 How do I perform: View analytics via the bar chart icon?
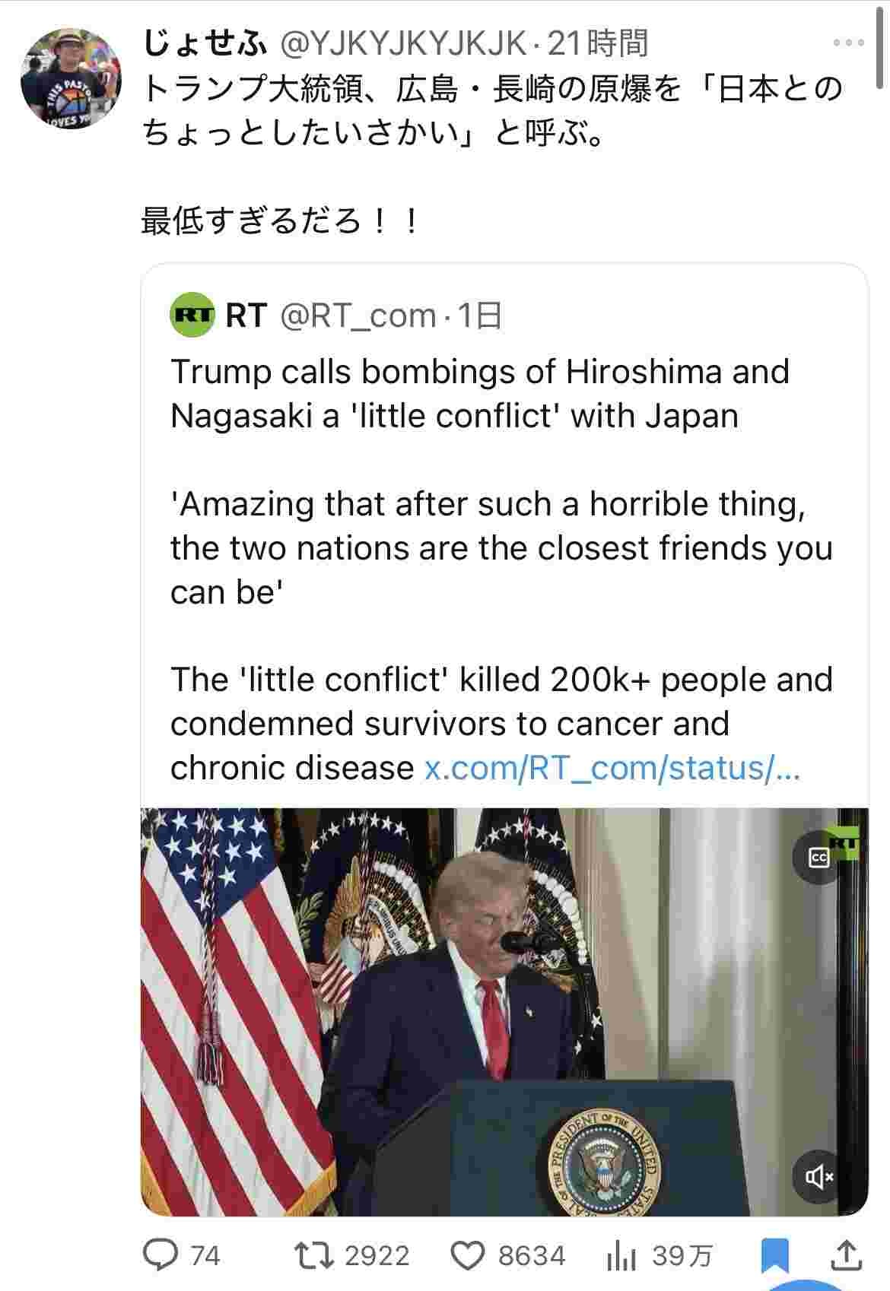pyautogui.click(x=621, y=1255)
